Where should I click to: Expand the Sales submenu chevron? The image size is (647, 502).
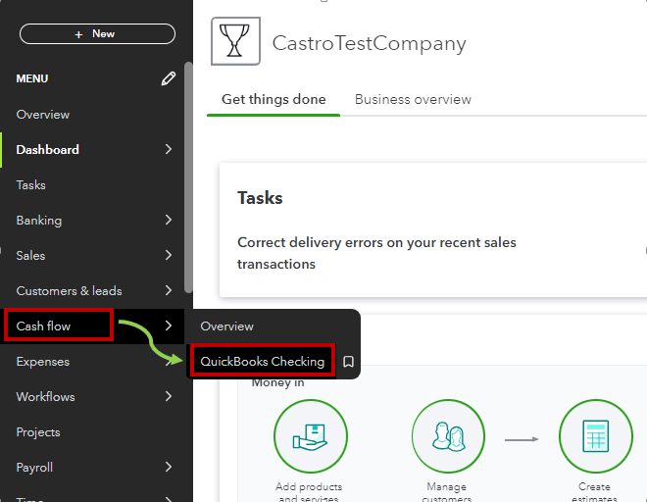point(169,256)
